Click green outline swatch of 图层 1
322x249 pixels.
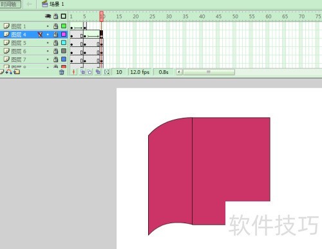64,26
